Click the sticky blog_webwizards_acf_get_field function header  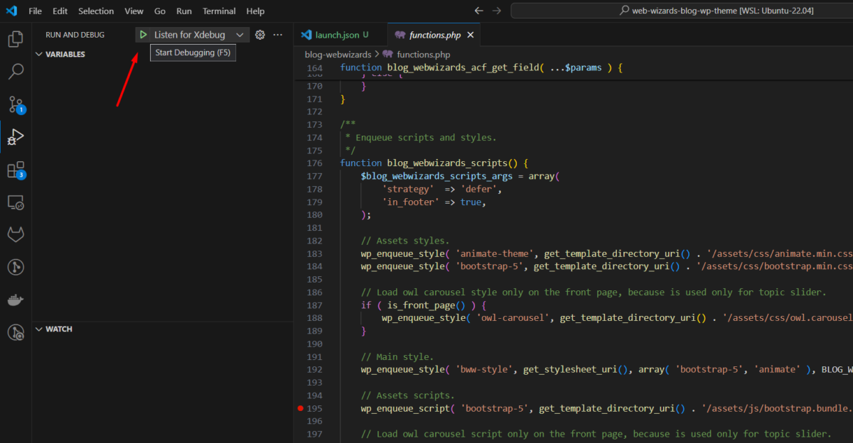pos(481,68)
